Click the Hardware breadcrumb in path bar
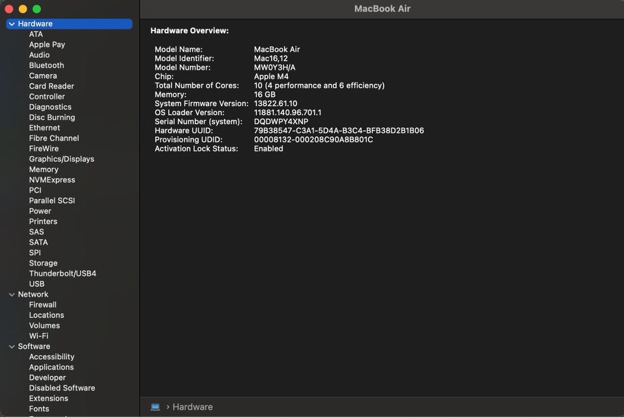 coord(192,407)
